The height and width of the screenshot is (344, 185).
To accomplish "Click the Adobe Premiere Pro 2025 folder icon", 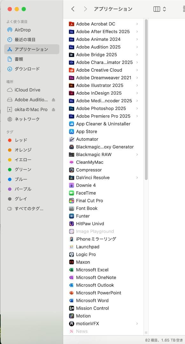I will tap(71, 116).
